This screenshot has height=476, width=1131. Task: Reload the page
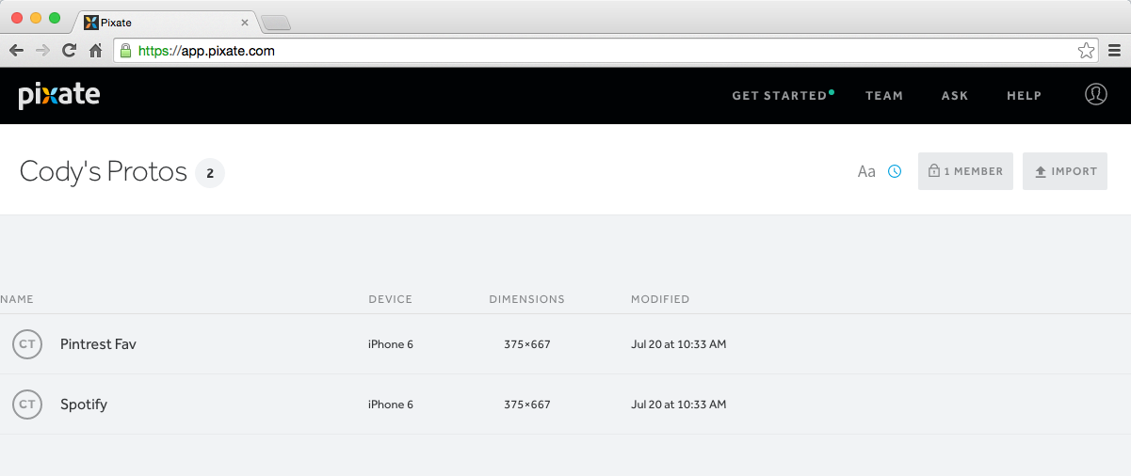pos(69,51)
